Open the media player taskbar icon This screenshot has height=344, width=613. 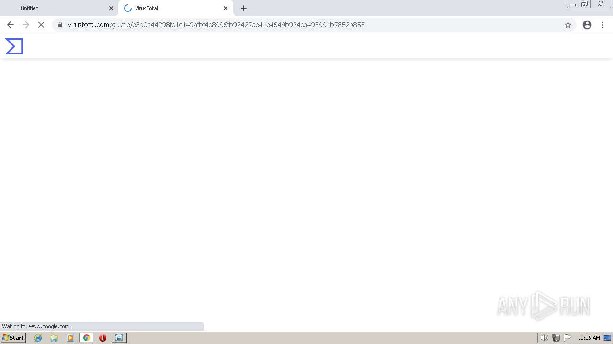pos(70,338)
